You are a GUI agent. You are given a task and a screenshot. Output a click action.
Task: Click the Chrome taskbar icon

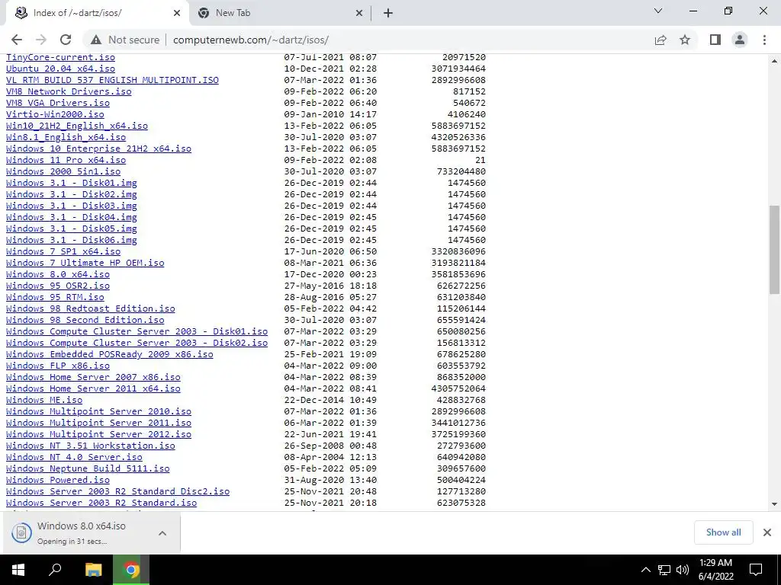131,570
